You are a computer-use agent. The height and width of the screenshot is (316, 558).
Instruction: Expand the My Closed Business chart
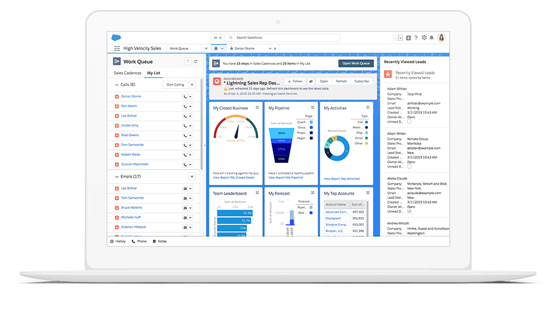click(257, 108)
